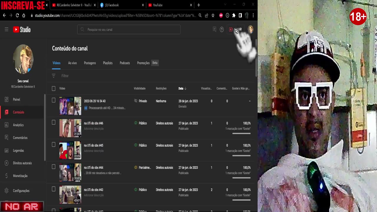The width and height of the screenshot is (377, 212).
Task: Go back with the browser back arrow
Action: [4, 15]
